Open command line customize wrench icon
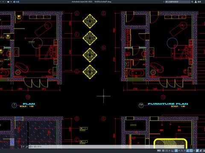This screenshot has width=205, height=153. 26,147
